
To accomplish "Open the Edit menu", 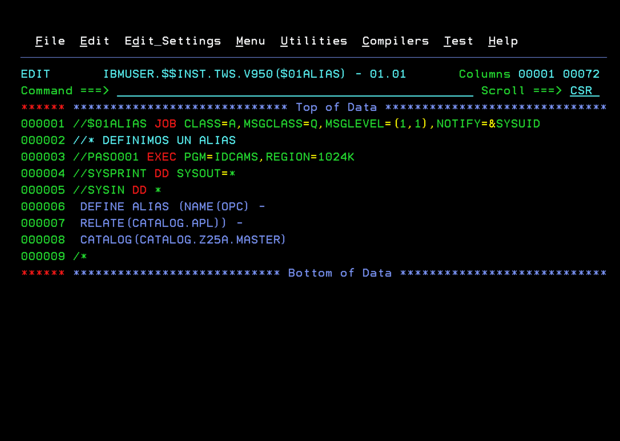I will (94, 41).
